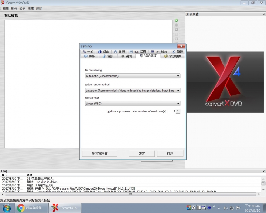Image resolution: width=266 pixels, height=213 pixels.
Task: Select the 燒錄 burning tab
Action: (178, 52)
